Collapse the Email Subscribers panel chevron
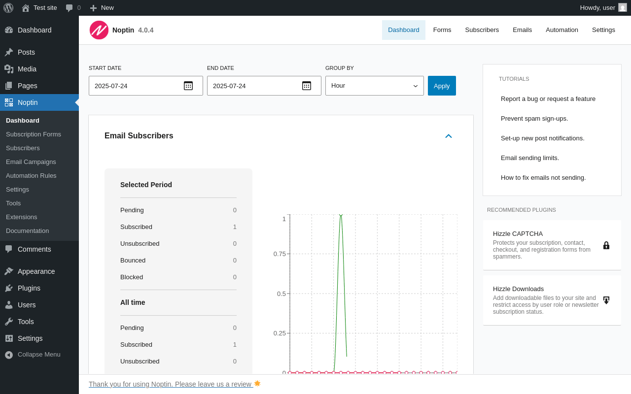The image size is (631, 394). point(449,136)
